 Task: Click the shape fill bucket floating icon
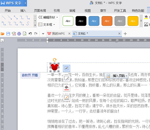pos(66,88)
